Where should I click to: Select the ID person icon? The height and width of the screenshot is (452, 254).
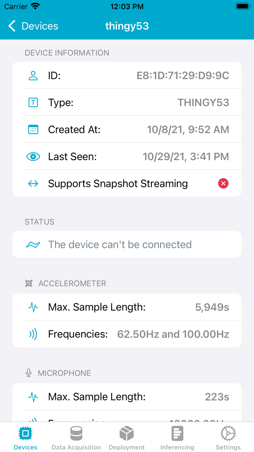click(33, 75)
